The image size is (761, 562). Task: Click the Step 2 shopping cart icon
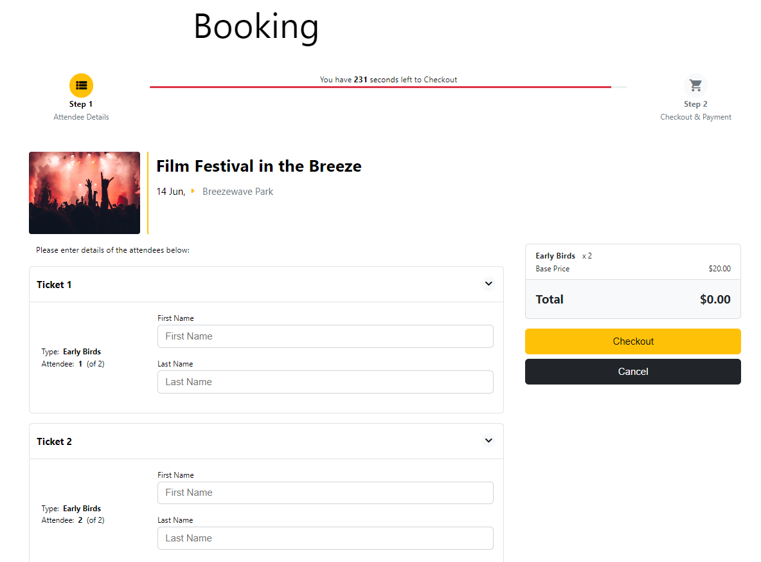click(695, 85)
